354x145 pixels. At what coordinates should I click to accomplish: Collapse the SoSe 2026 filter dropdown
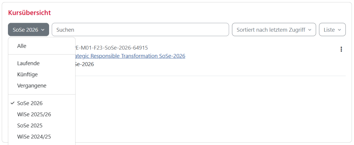coord(28,30)
